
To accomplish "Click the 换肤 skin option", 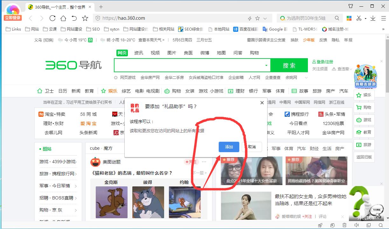I will coord(295,40).
